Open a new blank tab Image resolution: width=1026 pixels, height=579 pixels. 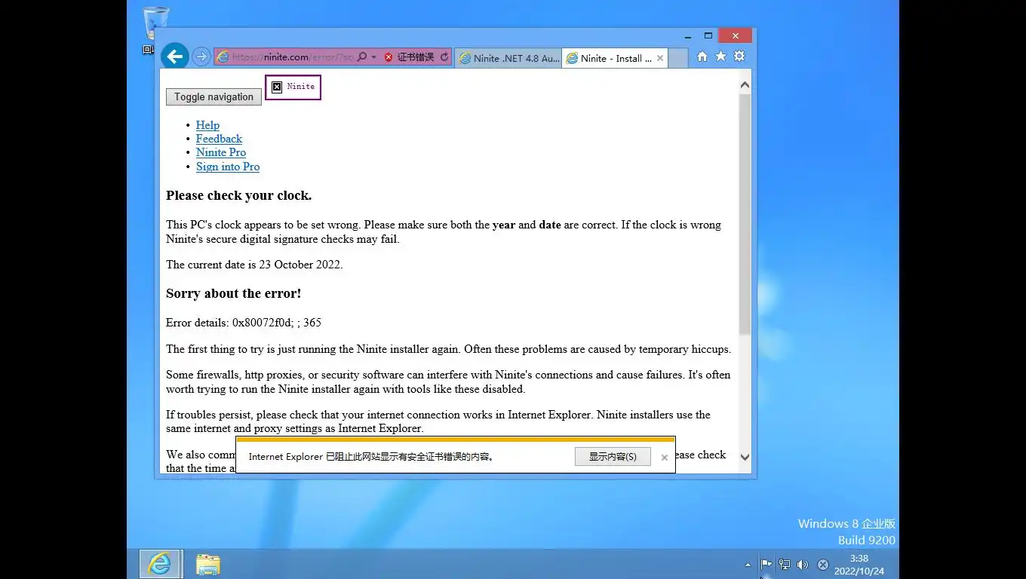677,58
